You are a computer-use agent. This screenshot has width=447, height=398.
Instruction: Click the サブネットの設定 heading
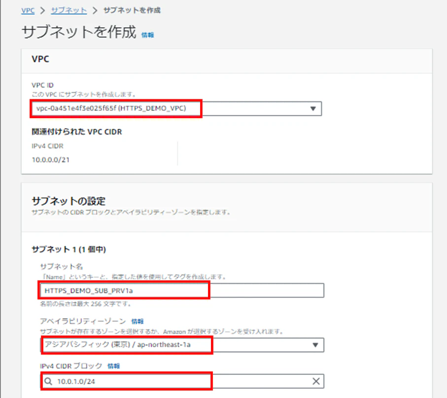[69, 201]
